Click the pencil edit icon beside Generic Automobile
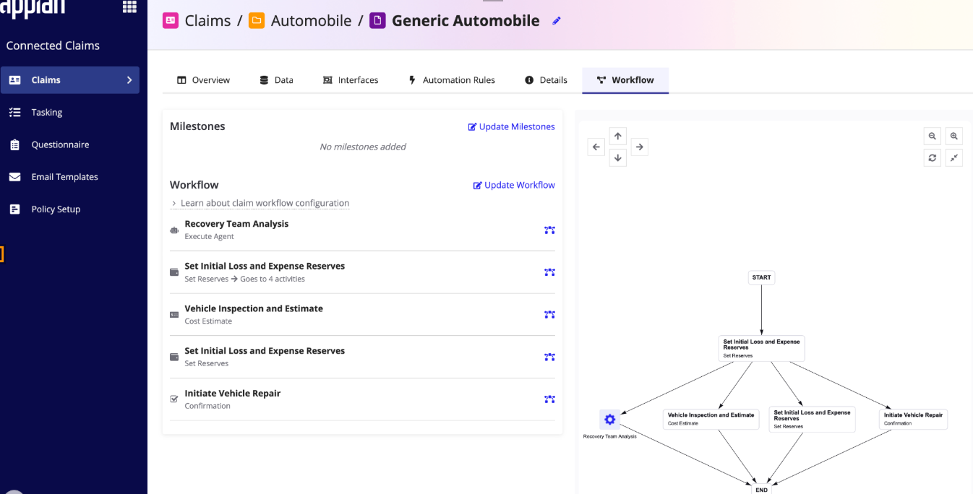This screenshot has height=494, width=973. 557,21
